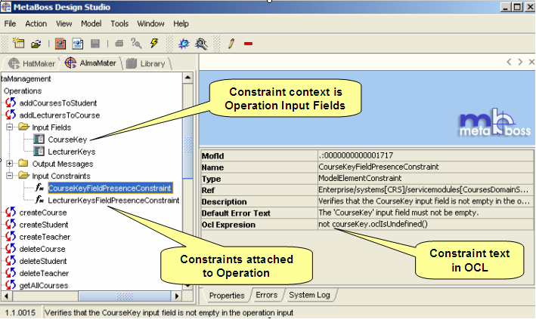Click the horizontal scroll left arrow
Viewport: 536px width, 319px height.
(7, 296)
